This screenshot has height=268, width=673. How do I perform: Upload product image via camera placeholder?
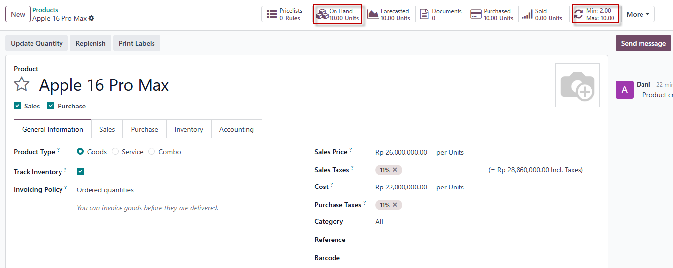578,85
